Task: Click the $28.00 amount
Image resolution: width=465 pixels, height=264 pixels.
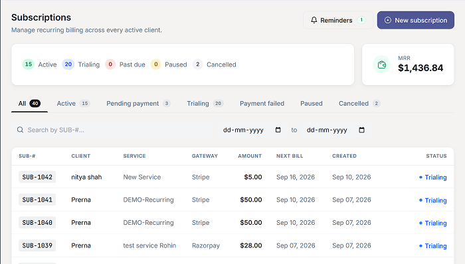Action: [x=251, y=245]
